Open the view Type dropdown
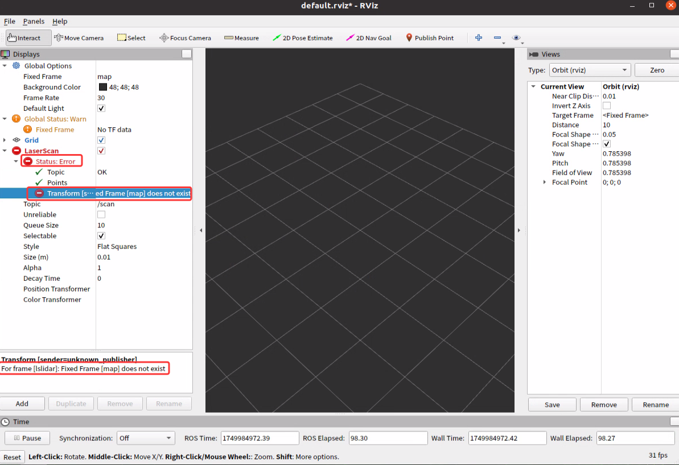The height and width of the screenshot is (465, 679). (x=590, y=70)
